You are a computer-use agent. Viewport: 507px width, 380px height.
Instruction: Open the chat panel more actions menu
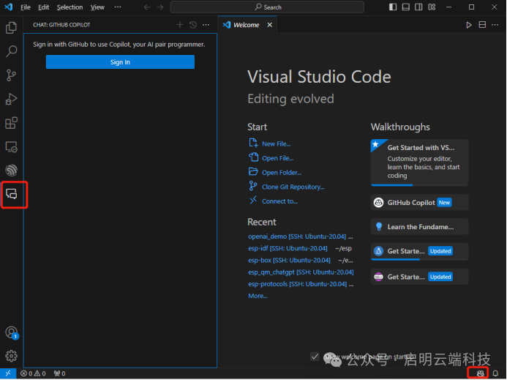[x=206, y=25]
